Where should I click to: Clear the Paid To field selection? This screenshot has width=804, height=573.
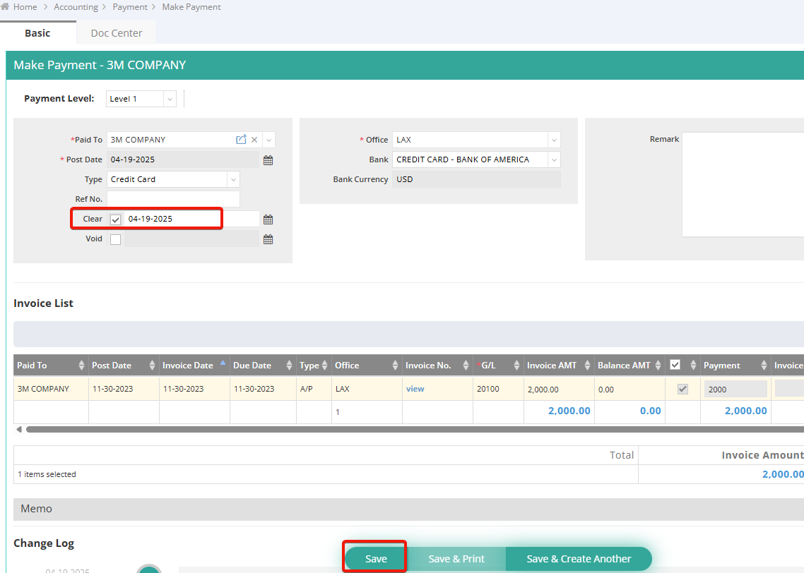click(254, 140)
